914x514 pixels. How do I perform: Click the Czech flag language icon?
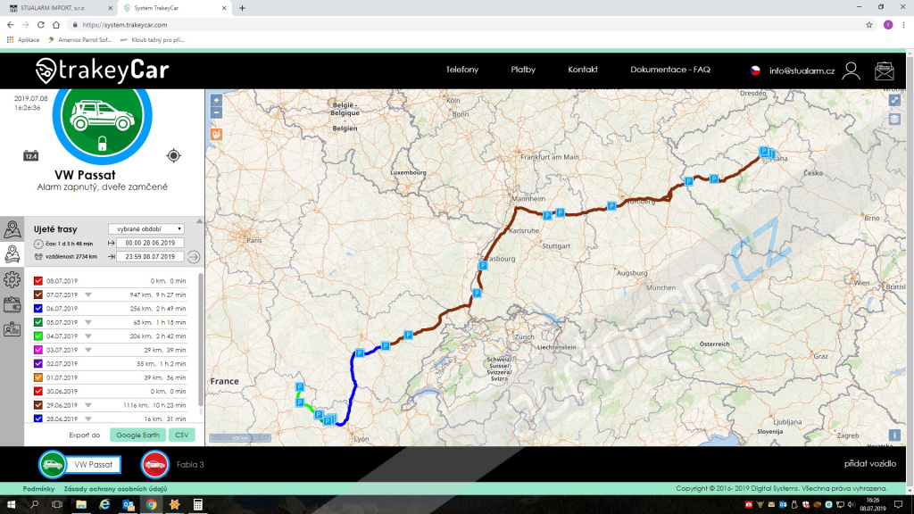[755, 70]
